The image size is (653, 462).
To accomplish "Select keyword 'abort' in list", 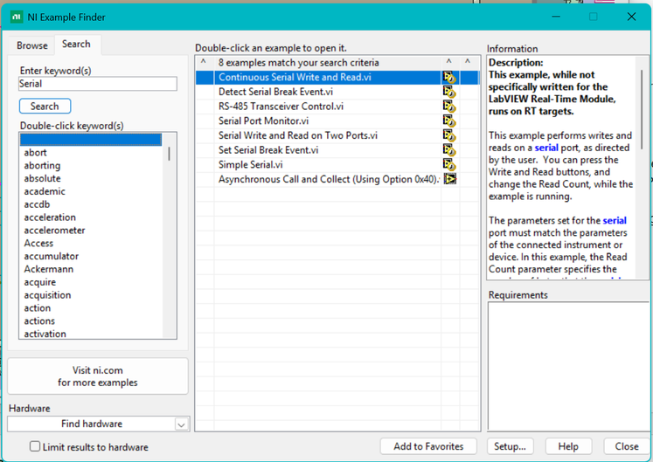I will click(x=35, y=153).
